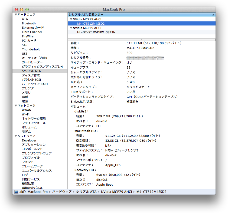Click the disk0 BSD name value
Image resolution: width=228 pixels, height=213 pixels.
(131, 82)
